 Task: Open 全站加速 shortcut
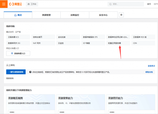click(x=68, y=37)
